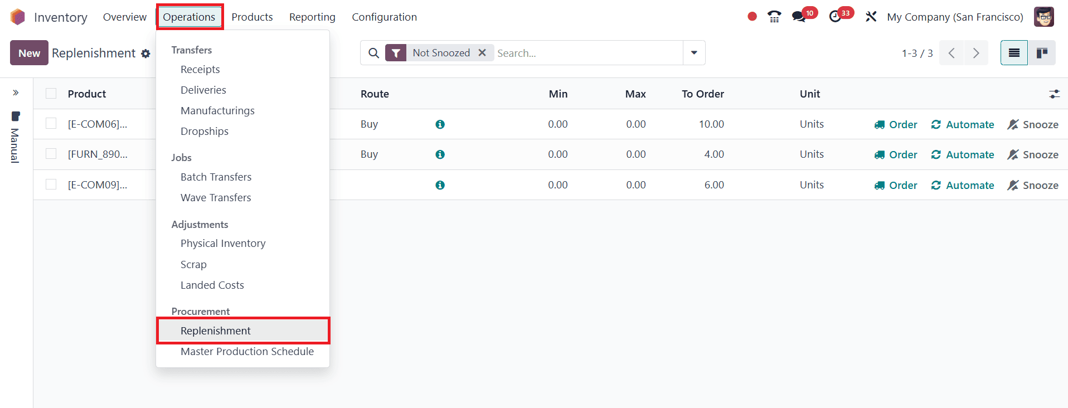Check the E-COM06 row checkbox
The height and width of the screenshot is (408, 1068).
point(51,124)
